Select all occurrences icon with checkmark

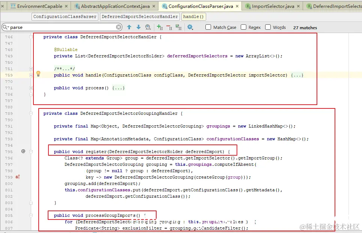pyautogui.click(x=178, y=27)
